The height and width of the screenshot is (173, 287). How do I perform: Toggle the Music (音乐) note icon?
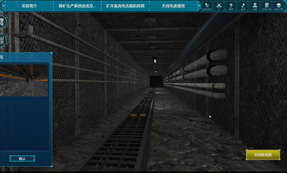[243, 6]
